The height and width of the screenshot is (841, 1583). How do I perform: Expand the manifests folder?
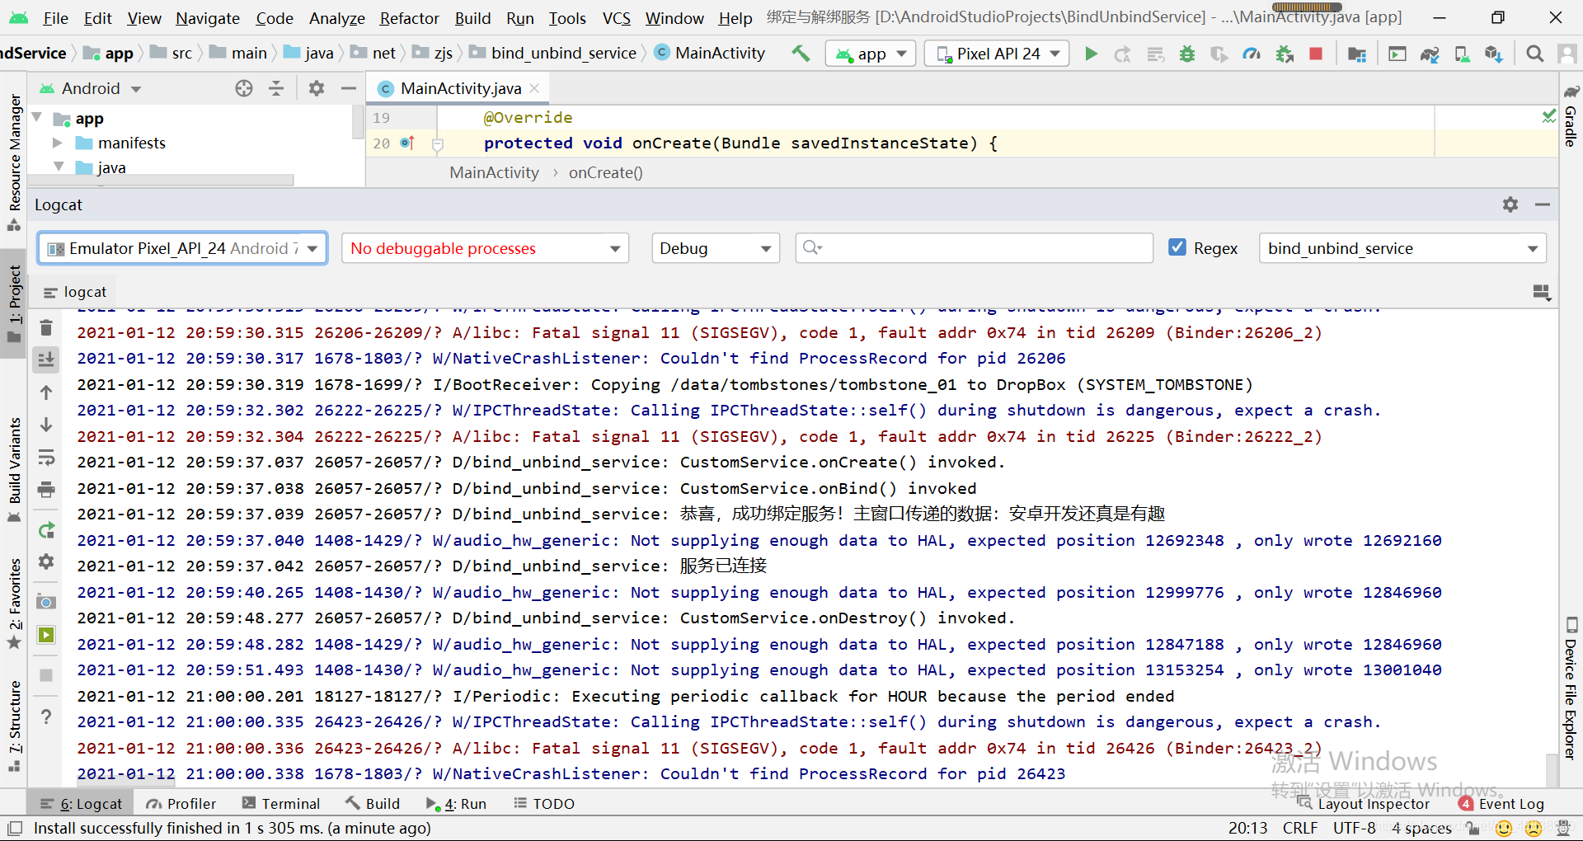pos(58,143)
